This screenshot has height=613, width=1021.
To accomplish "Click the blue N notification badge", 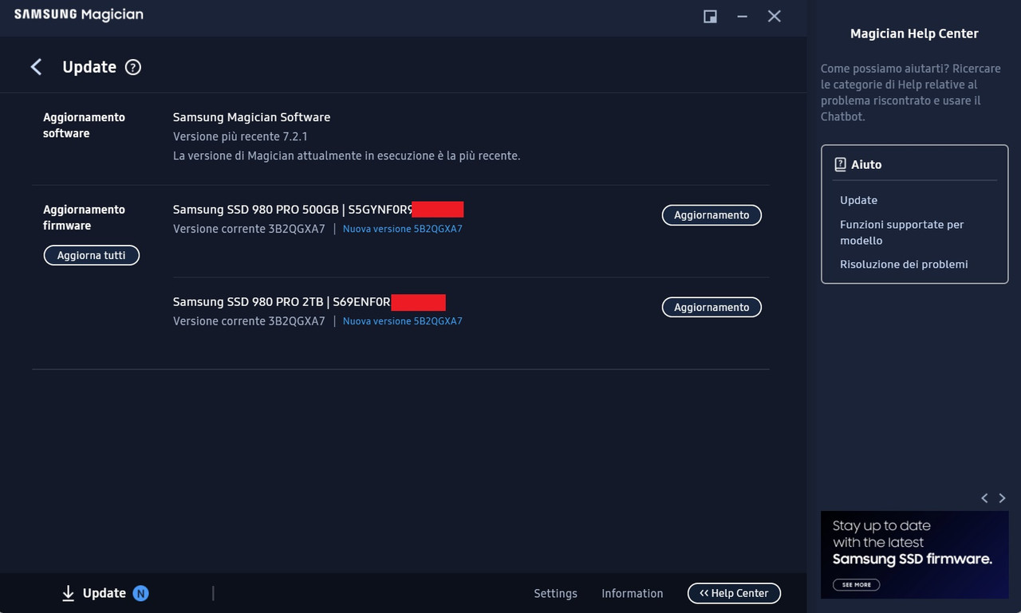I will click(x=141, y=593).
